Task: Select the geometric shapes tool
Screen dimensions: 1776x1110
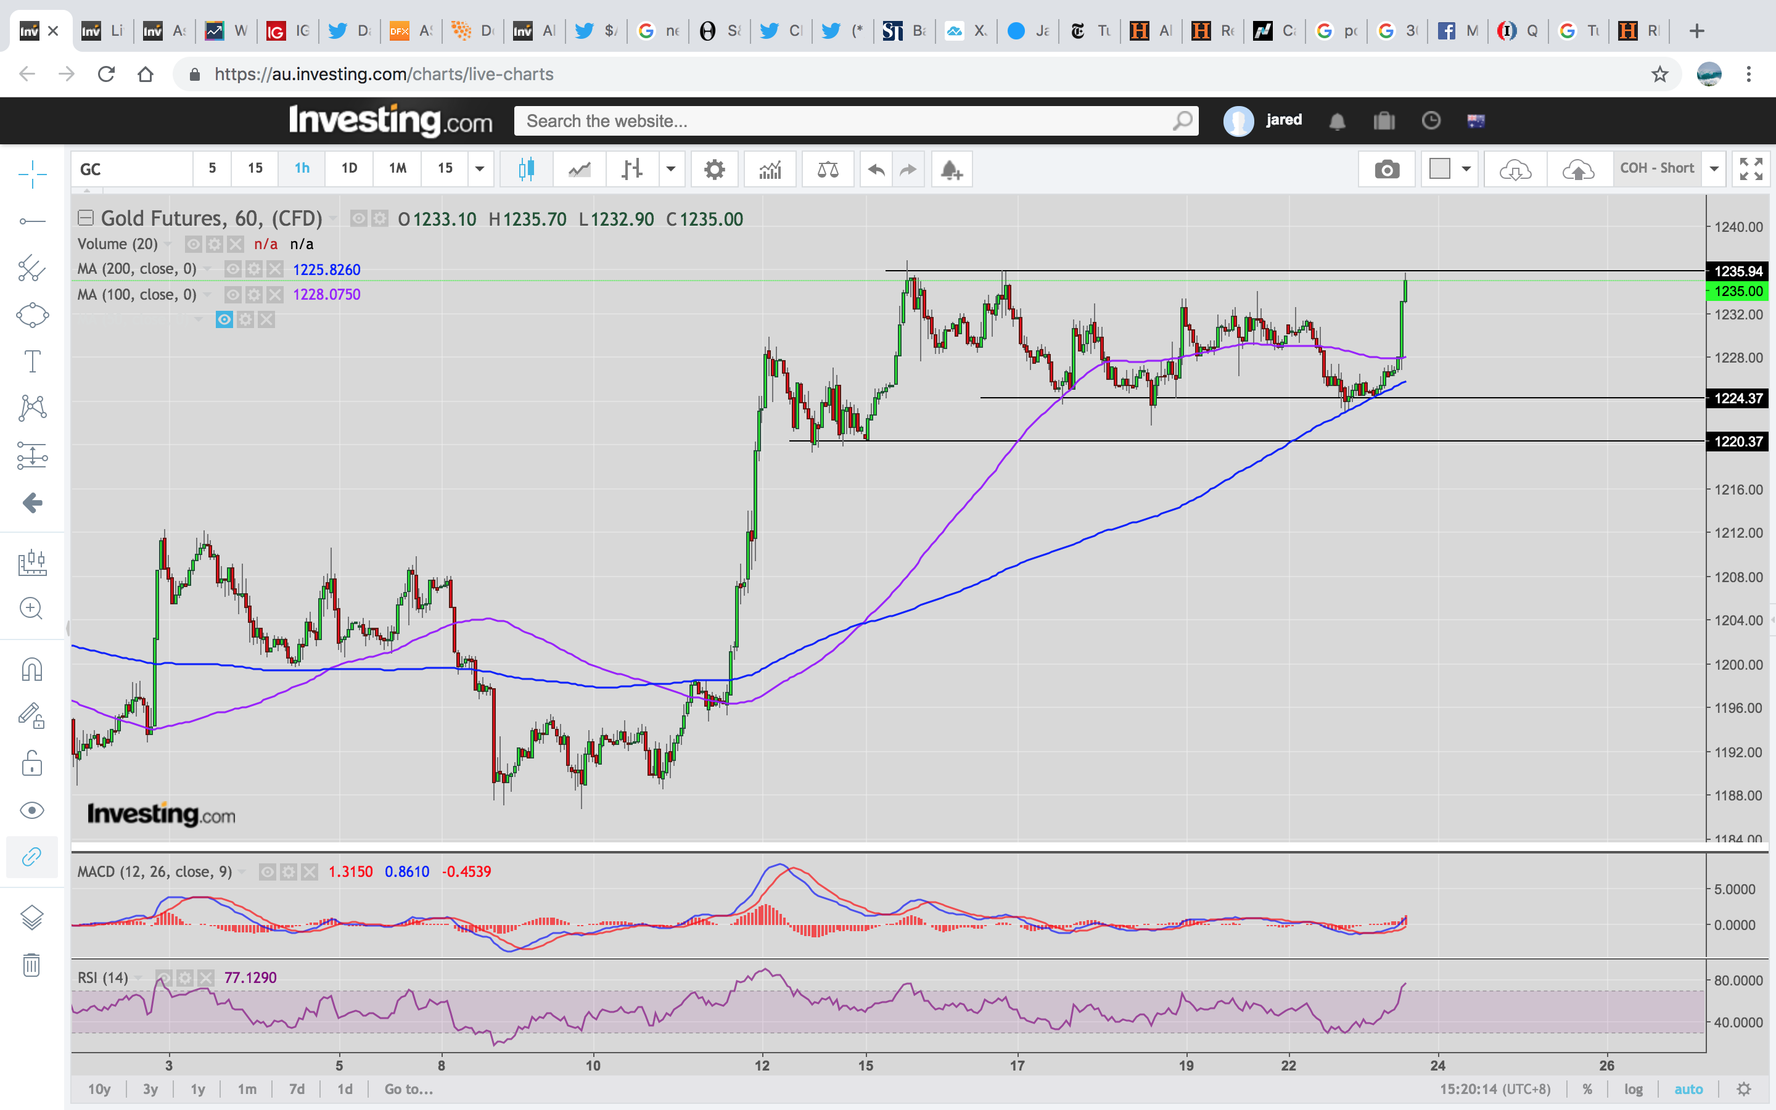Action: tap(32, 315)
